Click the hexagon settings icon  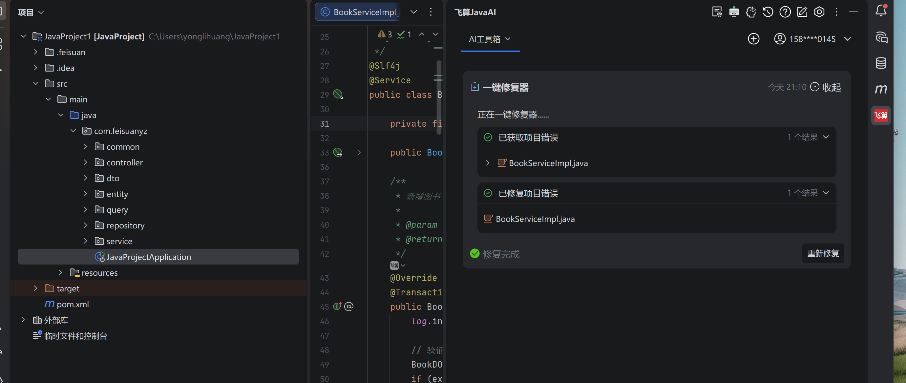click(819, 12)
